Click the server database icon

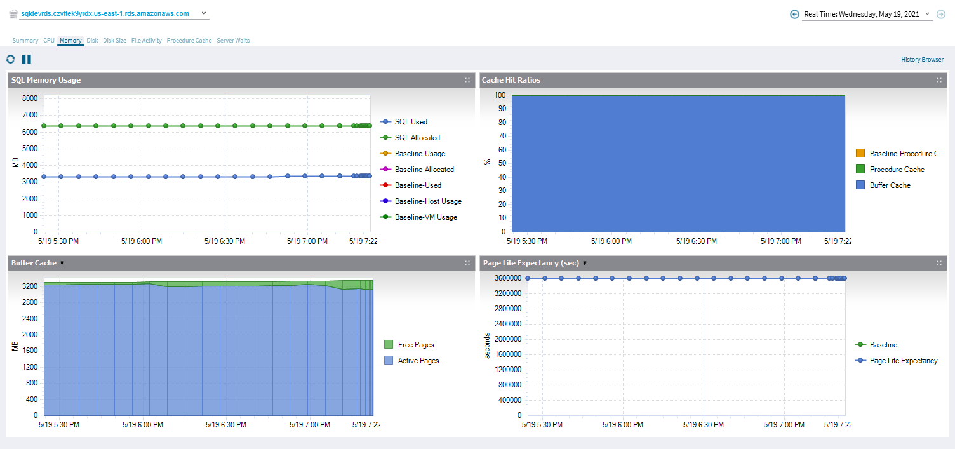(13, 13)
